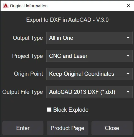Open the Product Page button
The width and height of the screenshot is (134, 137).
[x=67, y=128]
